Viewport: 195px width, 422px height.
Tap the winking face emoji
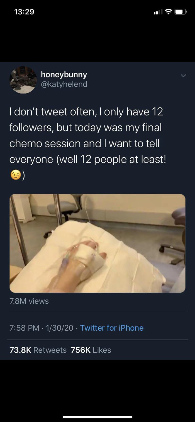click(16, 175)
